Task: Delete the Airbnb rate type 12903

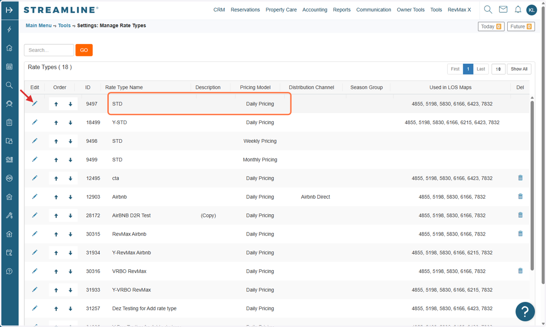Action: coord(521,196)
